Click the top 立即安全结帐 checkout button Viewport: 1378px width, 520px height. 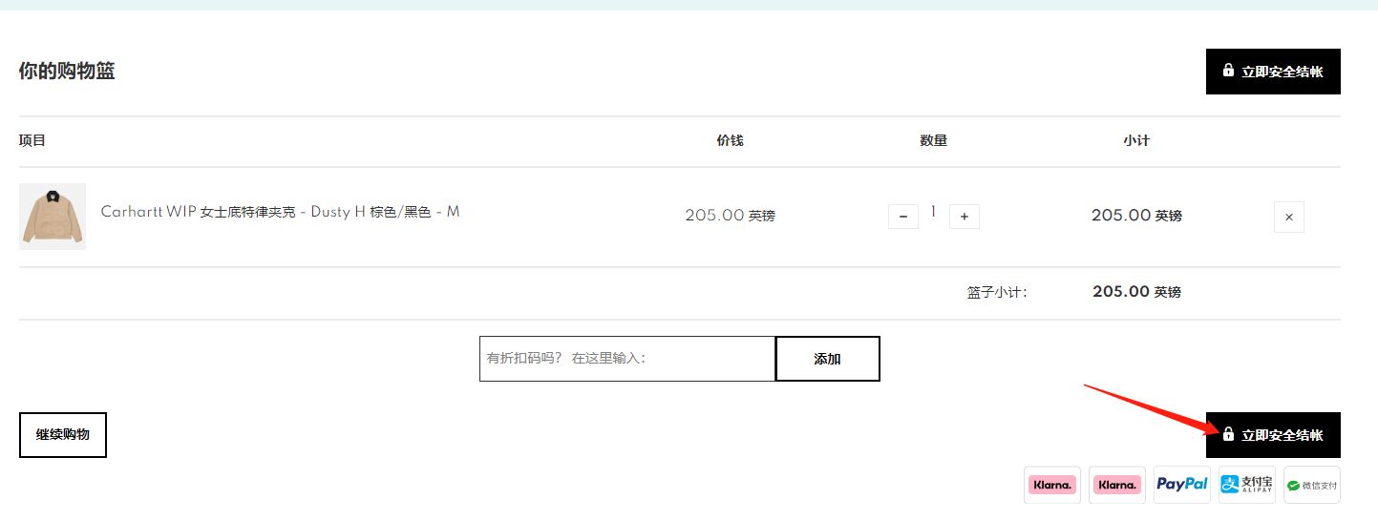click(1273, 72)
